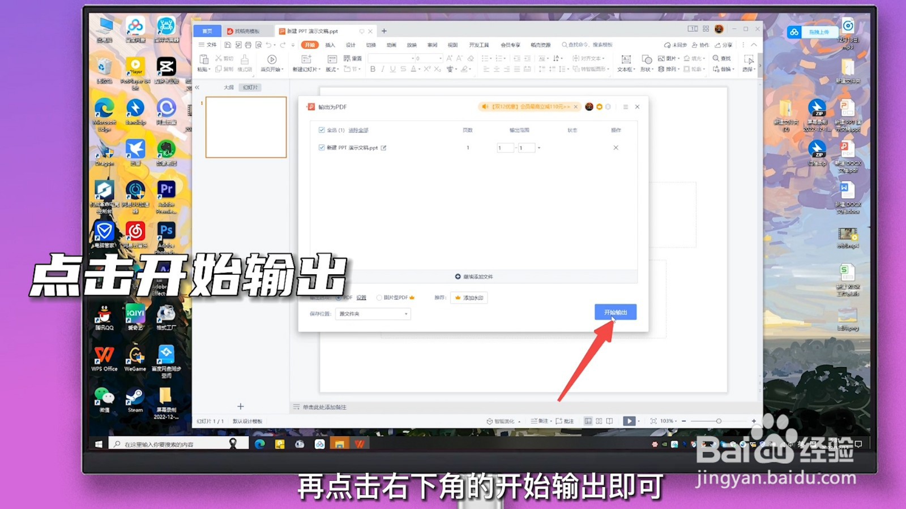The height and width of the screenshot is (509, 906).
Task: Collapse the slide panel chevron
Action: (x=197, y=87)
